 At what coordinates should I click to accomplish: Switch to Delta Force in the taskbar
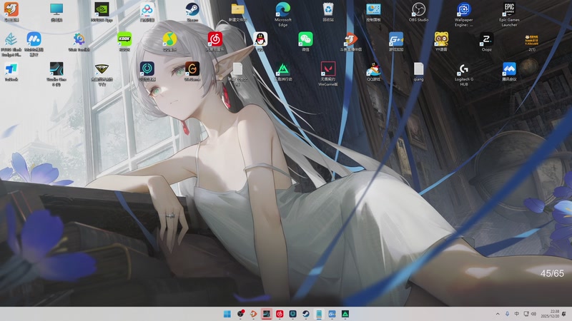pyautogui.click(x=345, y=314)
